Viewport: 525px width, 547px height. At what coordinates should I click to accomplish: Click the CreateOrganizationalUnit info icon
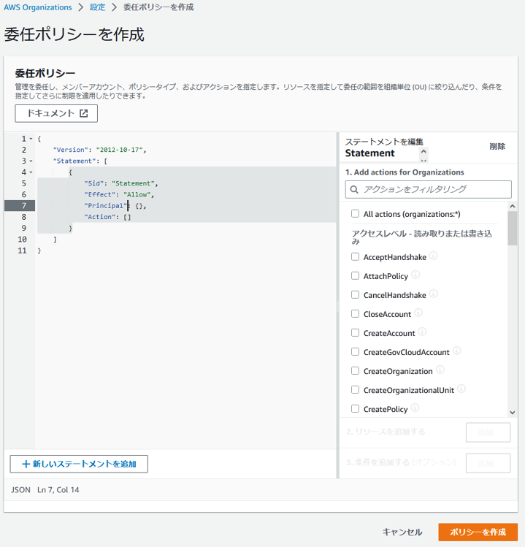[x=461, y=389]
